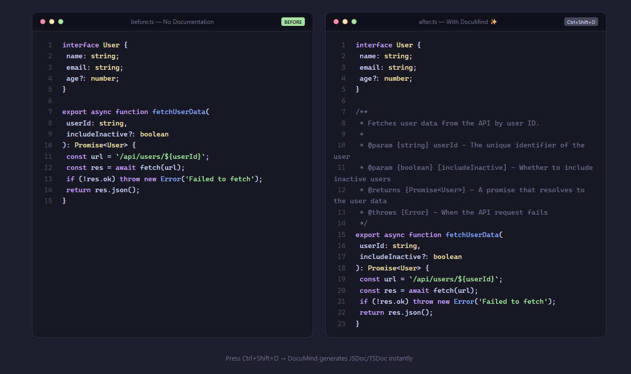The image size is (631, 374).
Task: Click 'age?: number;' line in before.ts
Action: point(93,78)
